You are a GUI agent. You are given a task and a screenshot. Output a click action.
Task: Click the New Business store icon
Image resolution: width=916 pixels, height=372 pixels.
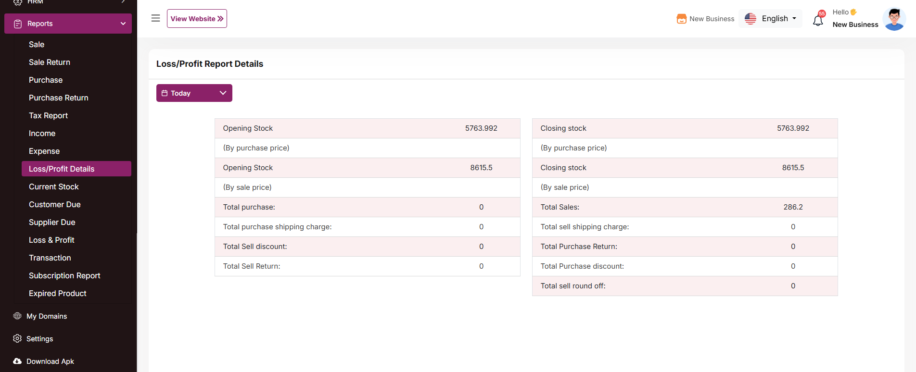click(x=681, y=19)
